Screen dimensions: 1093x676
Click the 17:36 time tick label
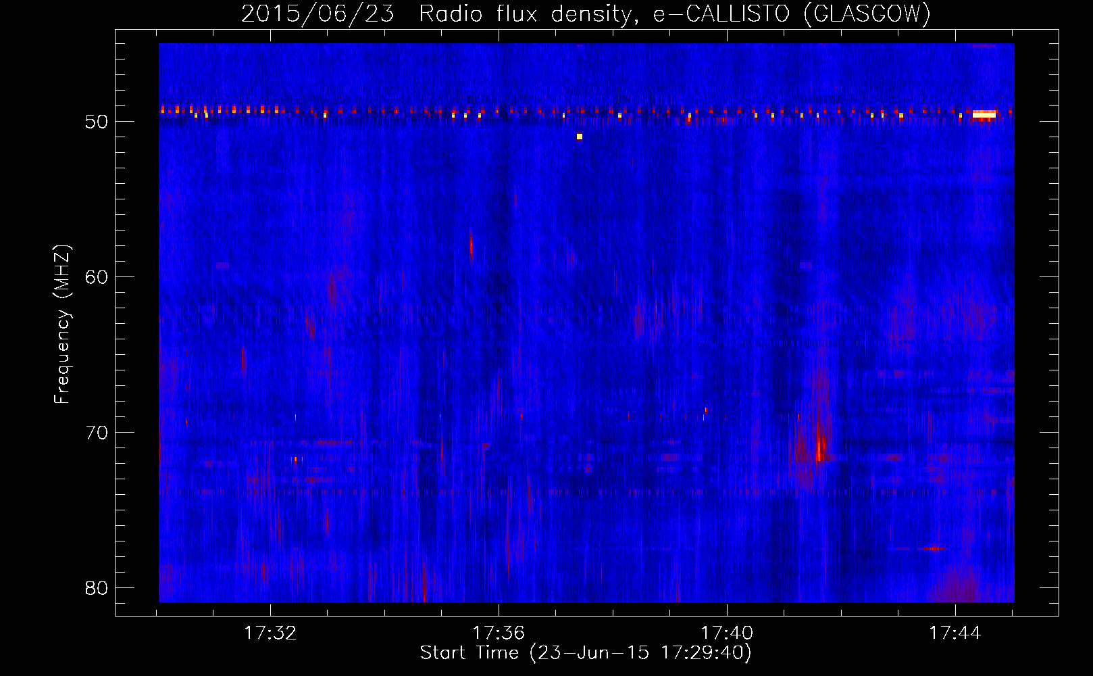pos(499,633)
